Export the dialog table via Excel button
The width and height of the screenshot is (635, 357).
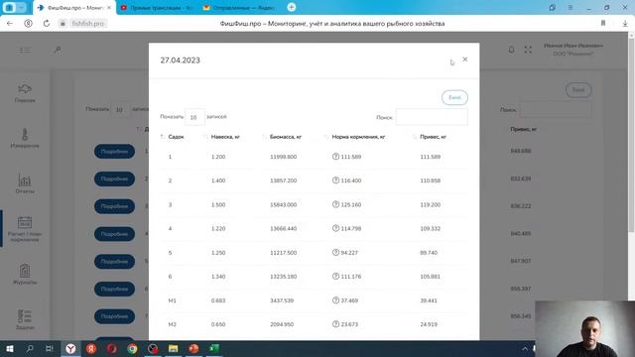coord(454,97)
